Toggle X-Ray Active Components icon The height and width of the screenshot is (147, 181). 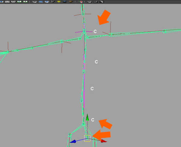pos(96,2)
